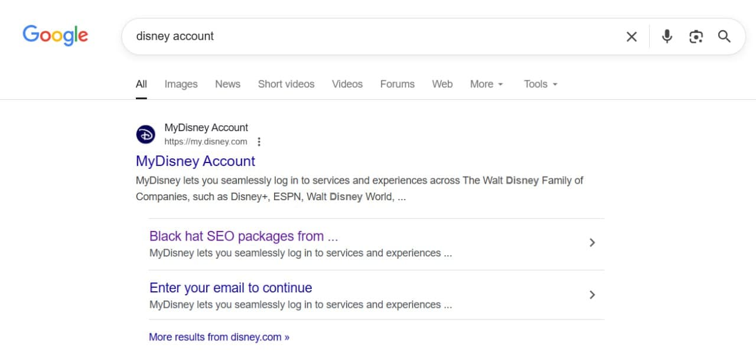Clear the search query with the X icon
This screenshot has height=358, width=756.
click(631, 37)
